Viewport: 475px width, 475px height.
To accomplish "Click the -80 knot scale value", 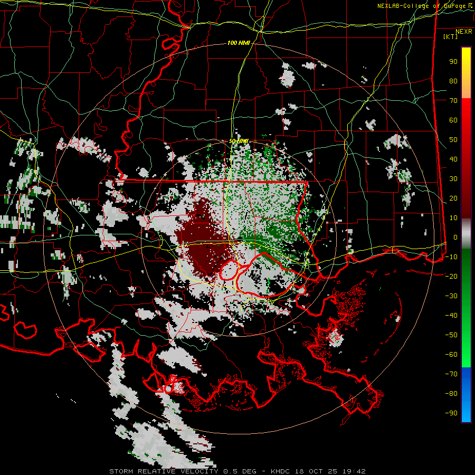I will pyautogui.click(x=451, y=394).
